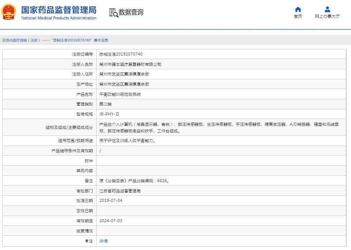Click the 生产地址 label cell
351x250 pixels.
[x=49, y=84]
